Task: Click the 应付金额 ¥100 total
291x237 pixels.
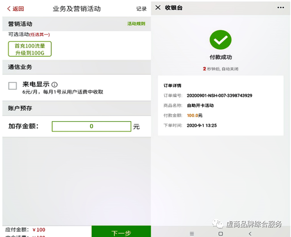Action: [x=25, y=230]
